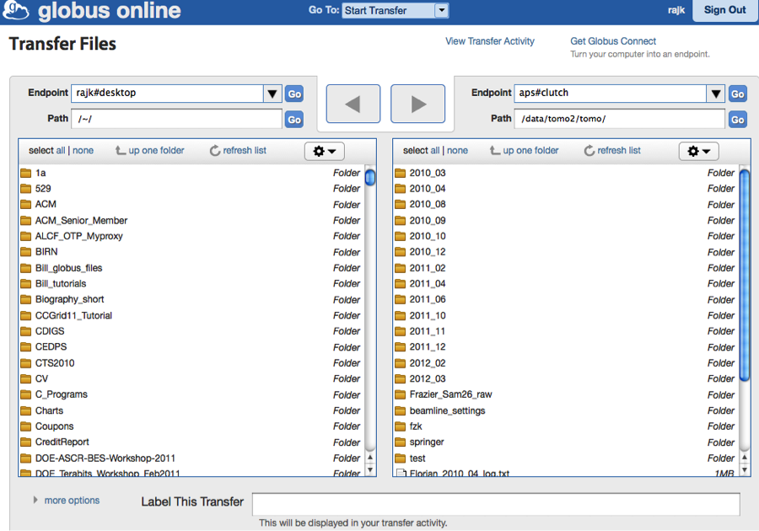Select the Frazier_Sam26_raw folder name
Screen dimensions: 759x531
450,394
